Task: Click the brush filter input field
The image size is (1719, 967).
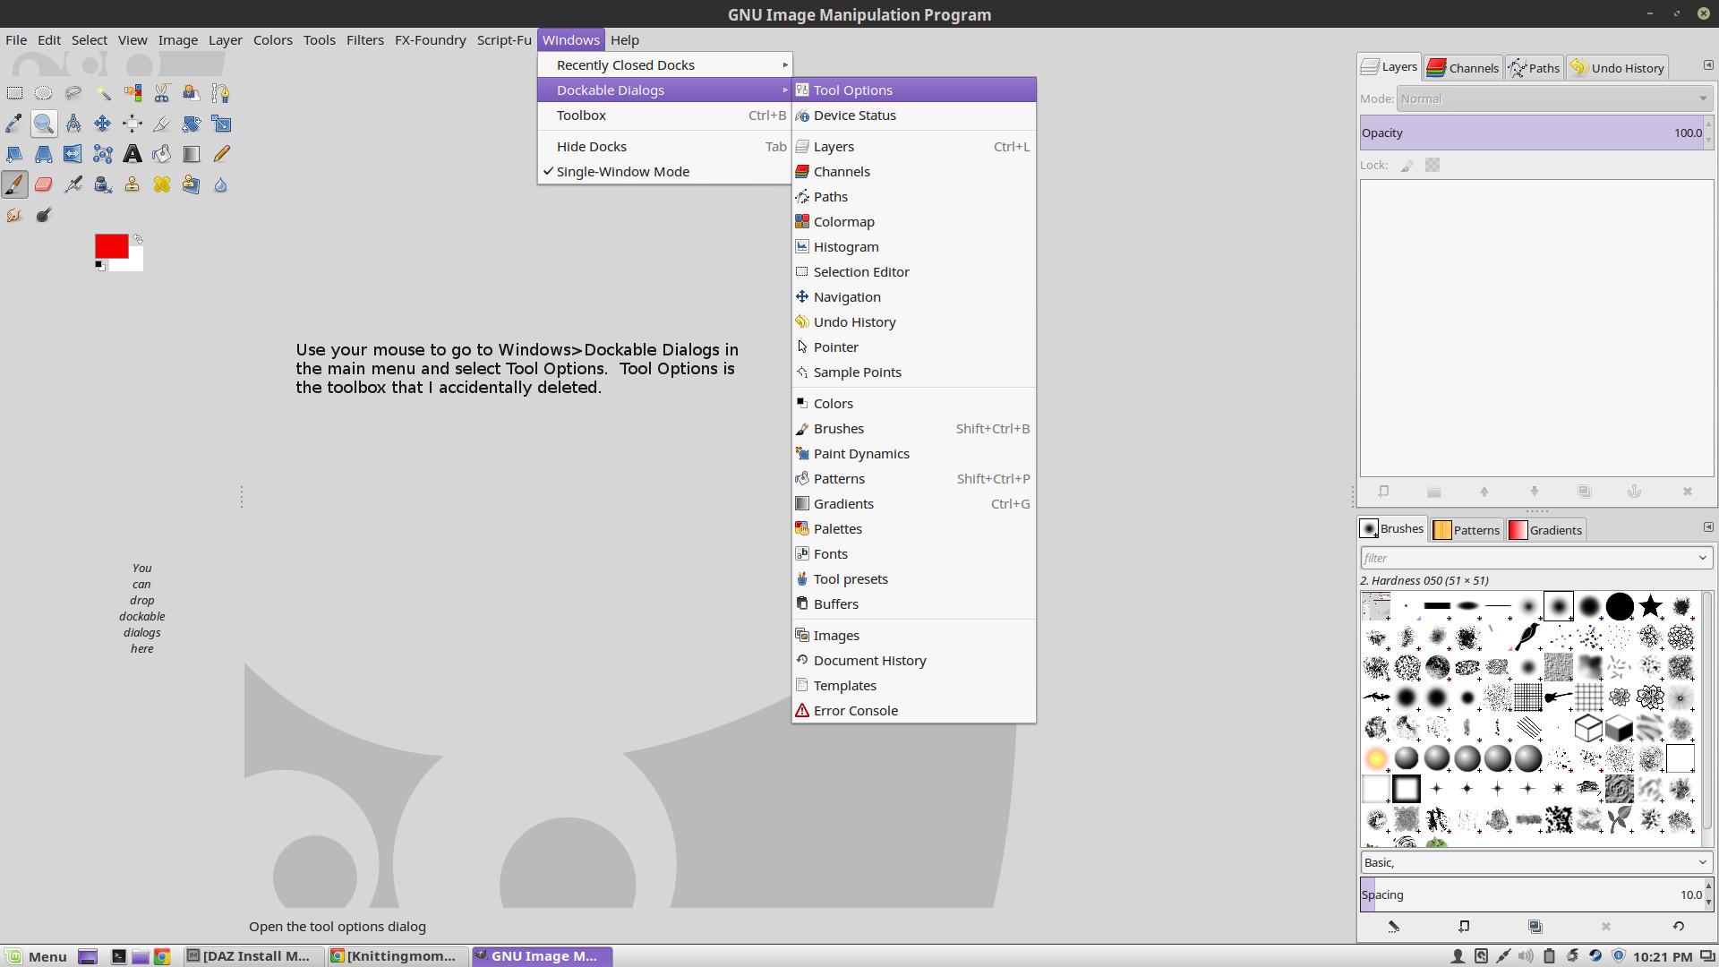Action: point(1527,558)
